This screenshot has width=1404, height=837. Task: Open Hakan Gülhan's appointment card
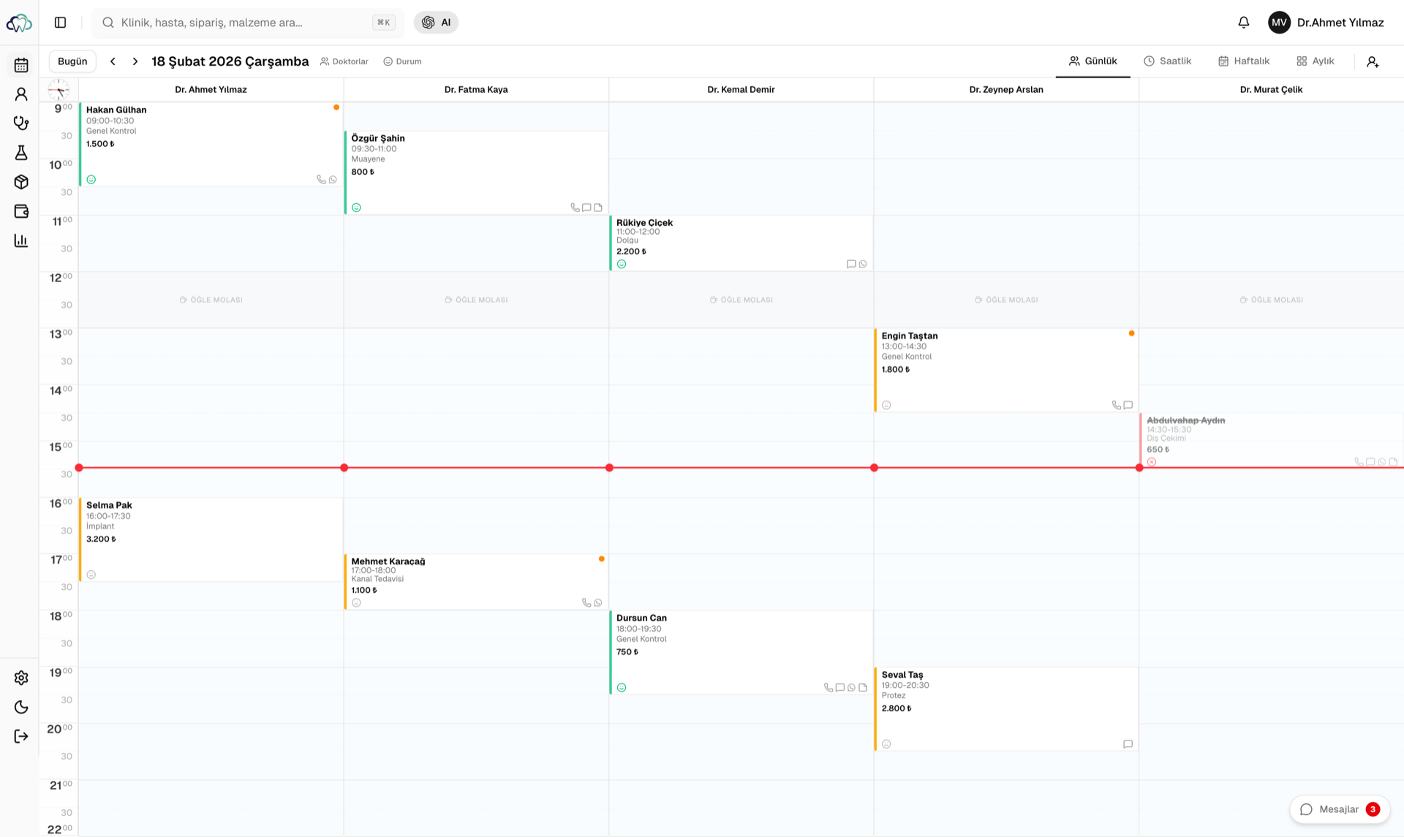[211, 145]
